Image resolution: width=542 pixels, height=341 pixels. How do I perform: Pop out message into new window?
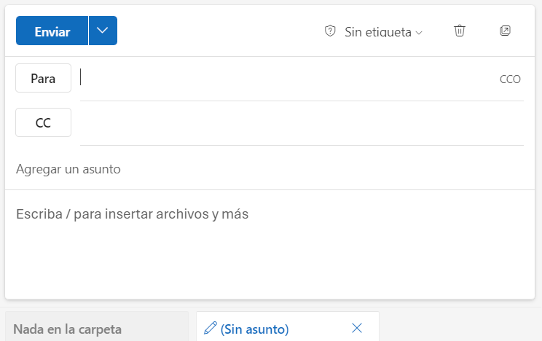(x=505, y=31)
